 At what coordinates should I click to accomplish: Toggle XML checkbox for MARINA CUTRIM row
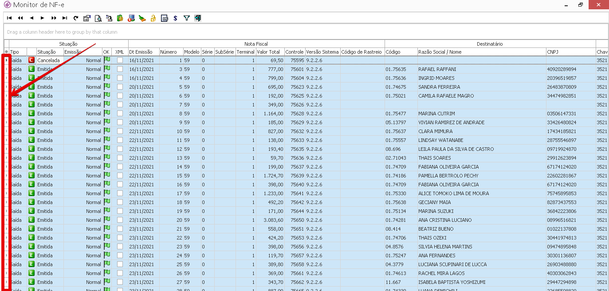[120, 114]
